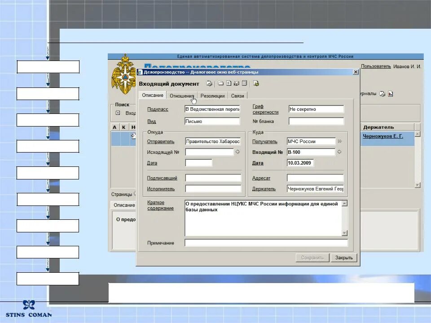This screenshot has width=431, height=323.
Task: Click the folder icon in the dialog toolbar
Action: 221,83
